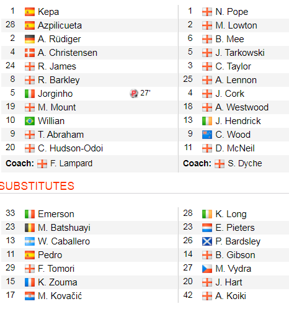
Task: Click the Czech flag beside M. Vydra
Action: click(x=207, y=269)
